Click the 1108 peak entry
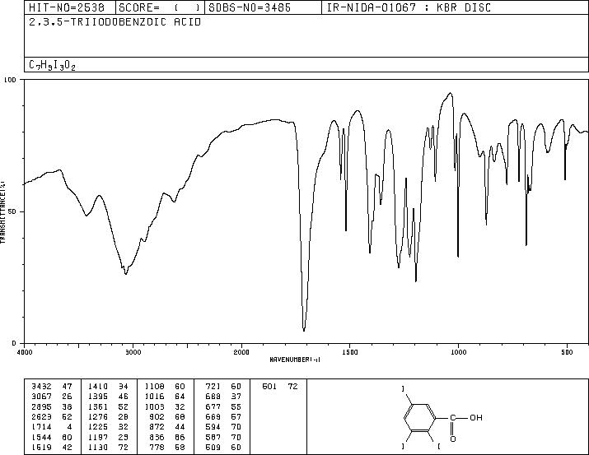 (165, 387)
